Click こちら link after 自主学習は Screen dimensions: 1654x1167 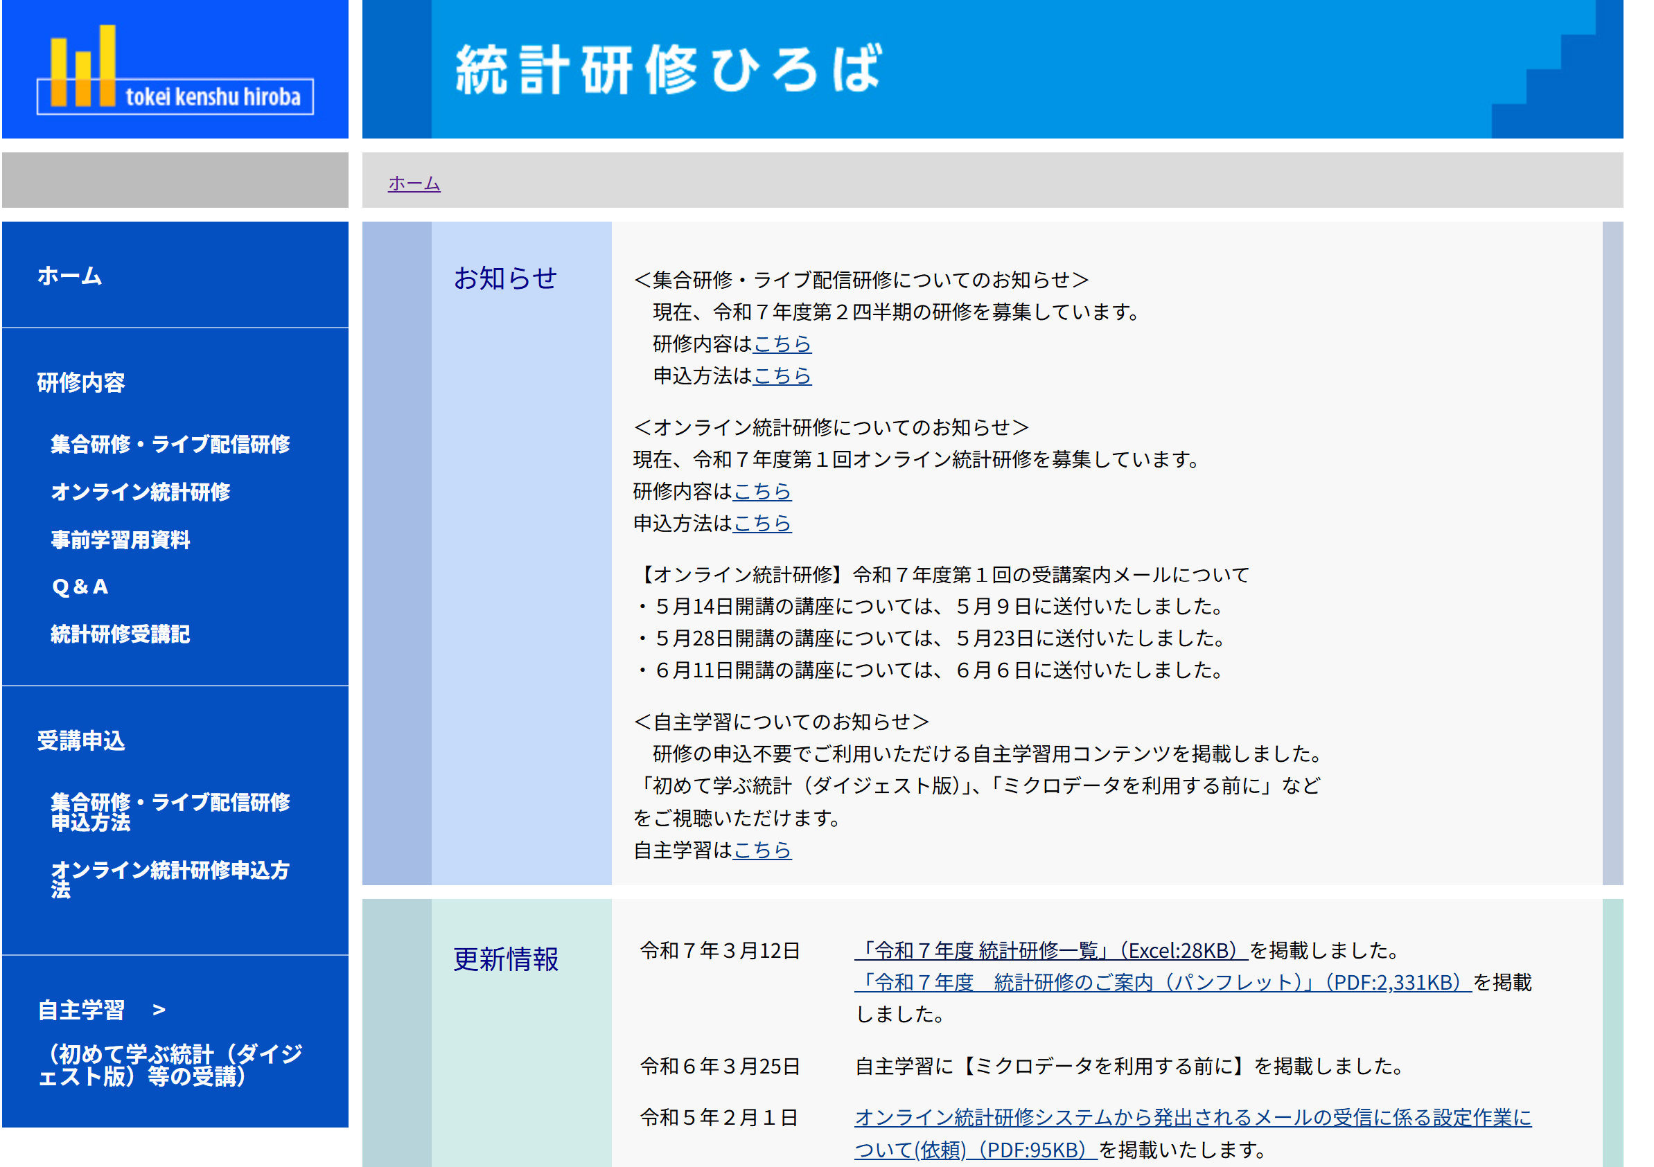pyautogui.click(x=762, y=850)
